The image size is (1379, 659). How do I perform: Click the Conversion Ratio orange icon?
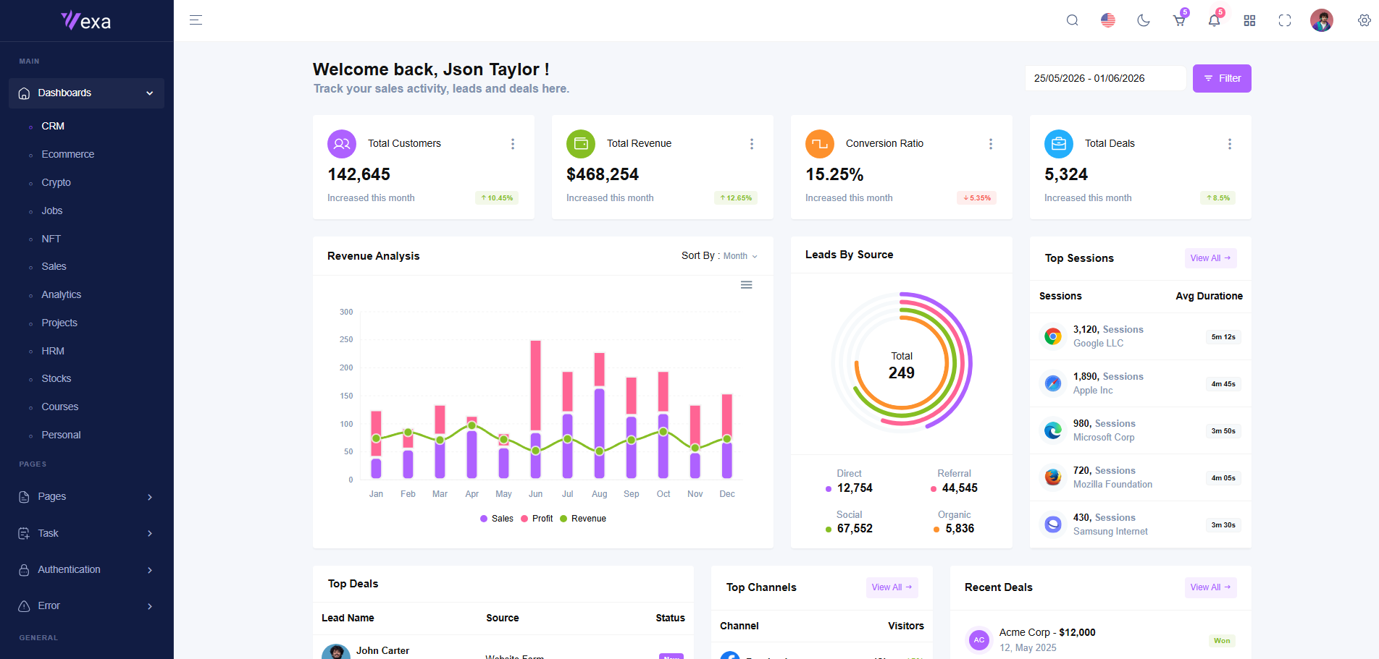pos(820,144)
